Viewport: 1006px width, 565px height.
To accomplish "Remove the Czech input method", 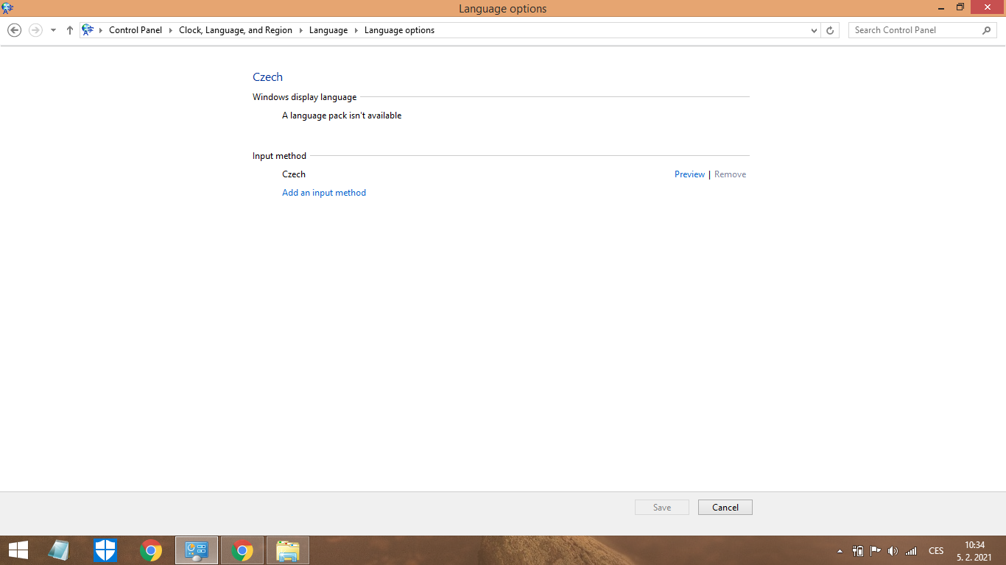I will (x=730, y=174).
